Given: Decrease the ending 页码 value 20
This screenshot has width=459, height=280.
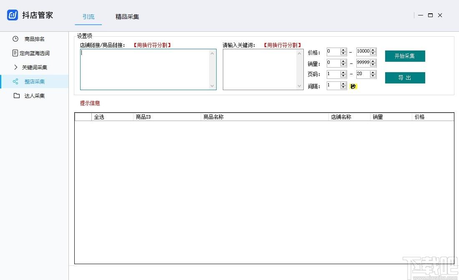Looking at the screenshot, I should (x=373, y=76).
